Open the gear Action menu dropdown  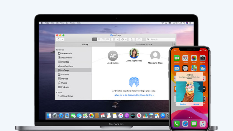pos(124,39)
